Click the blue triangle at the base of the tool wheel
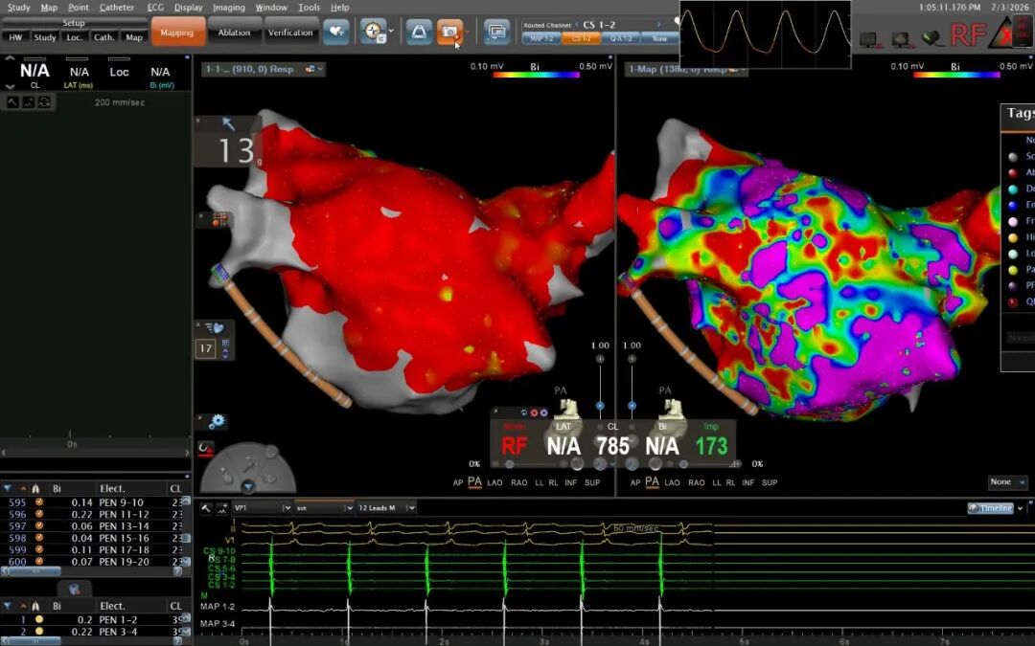 point(248,488)
